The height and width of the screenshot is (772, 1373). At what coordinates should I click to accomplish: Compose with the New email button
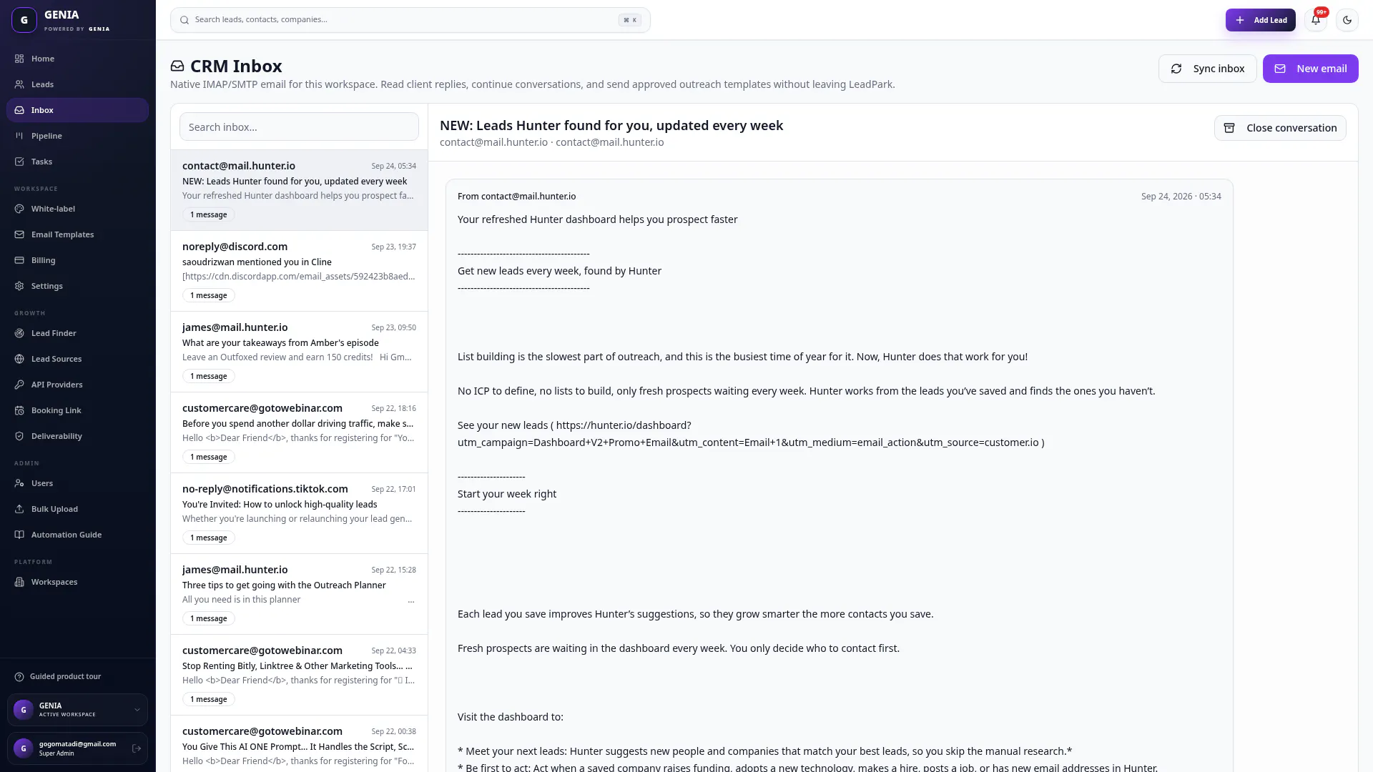(x=1310, y=69)
